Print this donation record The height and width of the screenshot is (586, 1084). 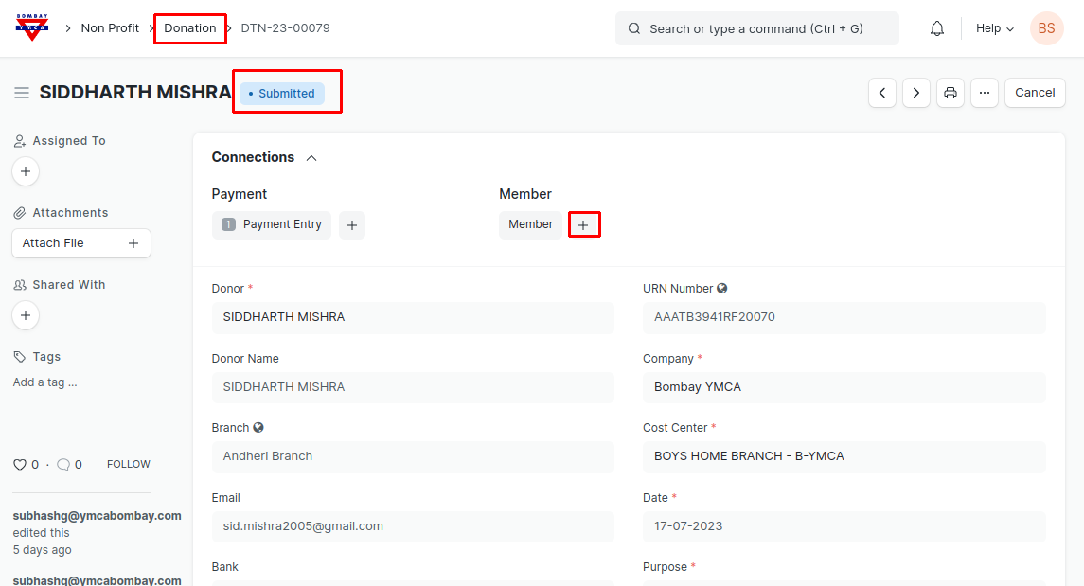tap(950, 93)
